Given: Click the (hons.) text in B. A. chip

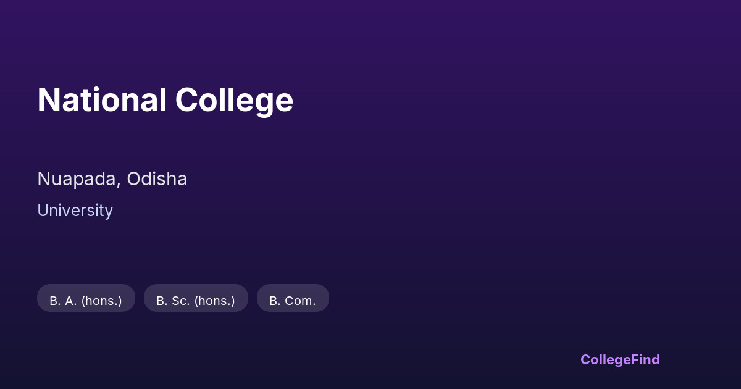Looking at the screenshot, I should click(x=101, y=301).
